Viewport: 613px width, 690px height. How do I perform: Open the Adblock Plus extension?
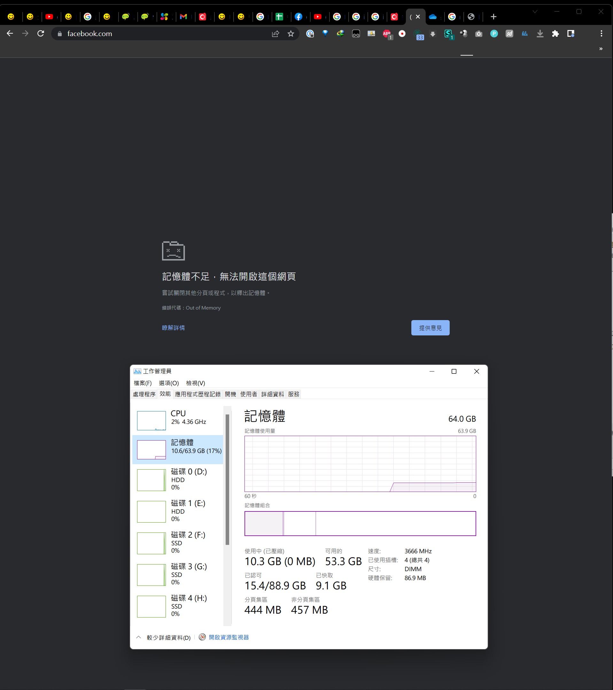click(x=387, y=34)
